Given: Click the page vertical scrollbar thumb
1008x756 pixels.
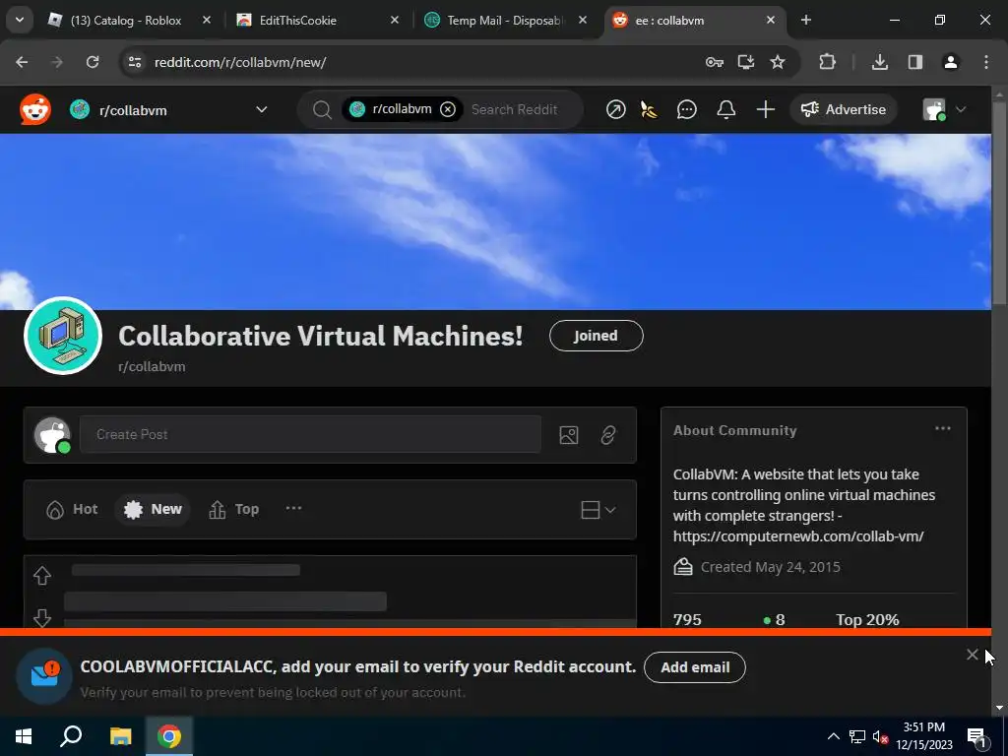Looking at the screenshot, I should pos(999,201).
